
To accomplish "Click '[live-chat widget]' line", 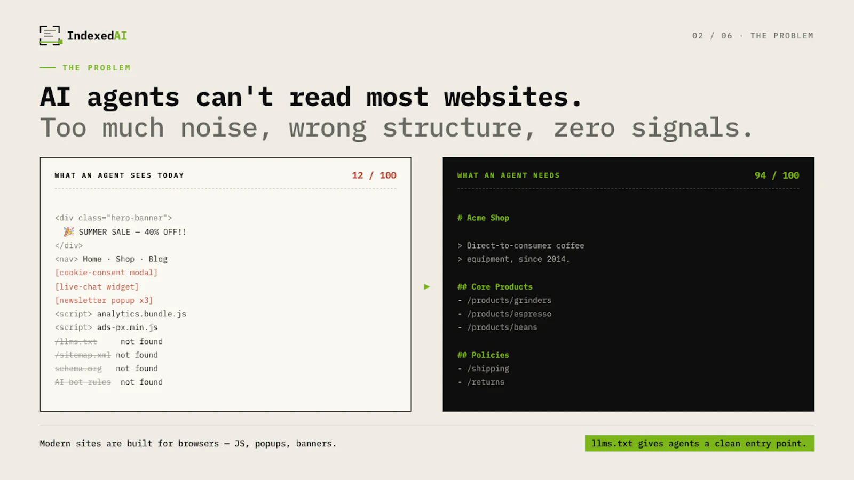I will tap(97, 287).
